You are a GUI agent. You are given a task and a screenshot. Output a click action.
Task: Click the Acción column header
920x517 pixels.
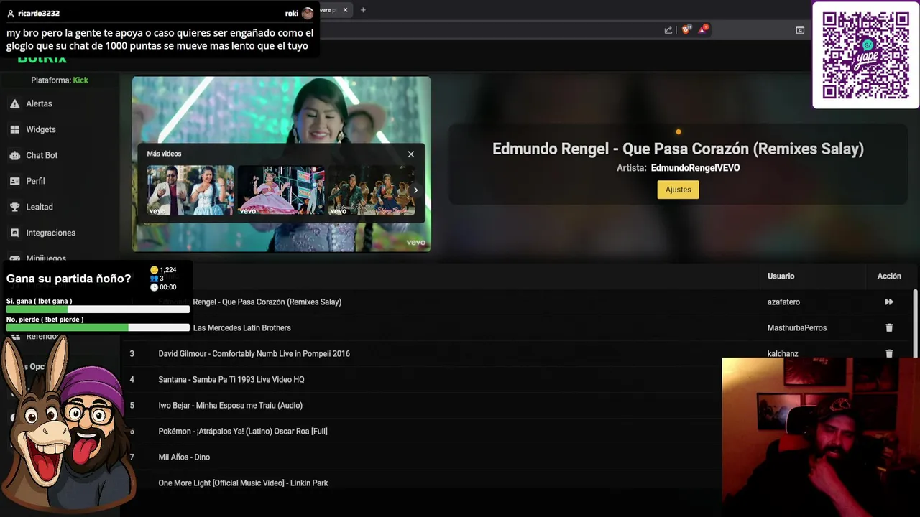pyautogui.click(x=889, y=276)
